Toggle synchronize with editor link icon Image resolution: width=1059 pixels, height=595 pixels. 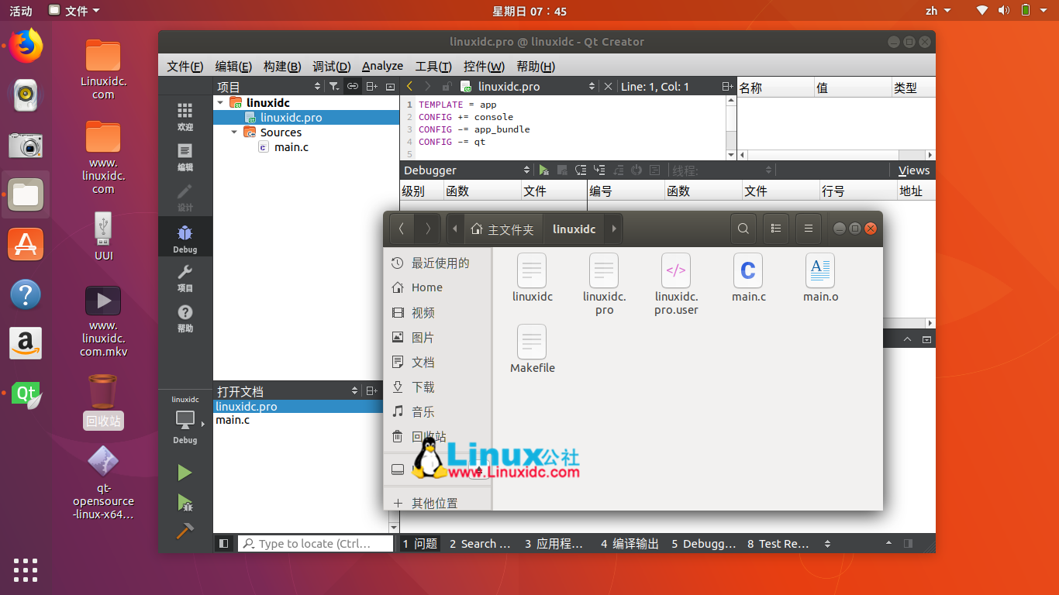pyautogui.click(x=352, y=87)
